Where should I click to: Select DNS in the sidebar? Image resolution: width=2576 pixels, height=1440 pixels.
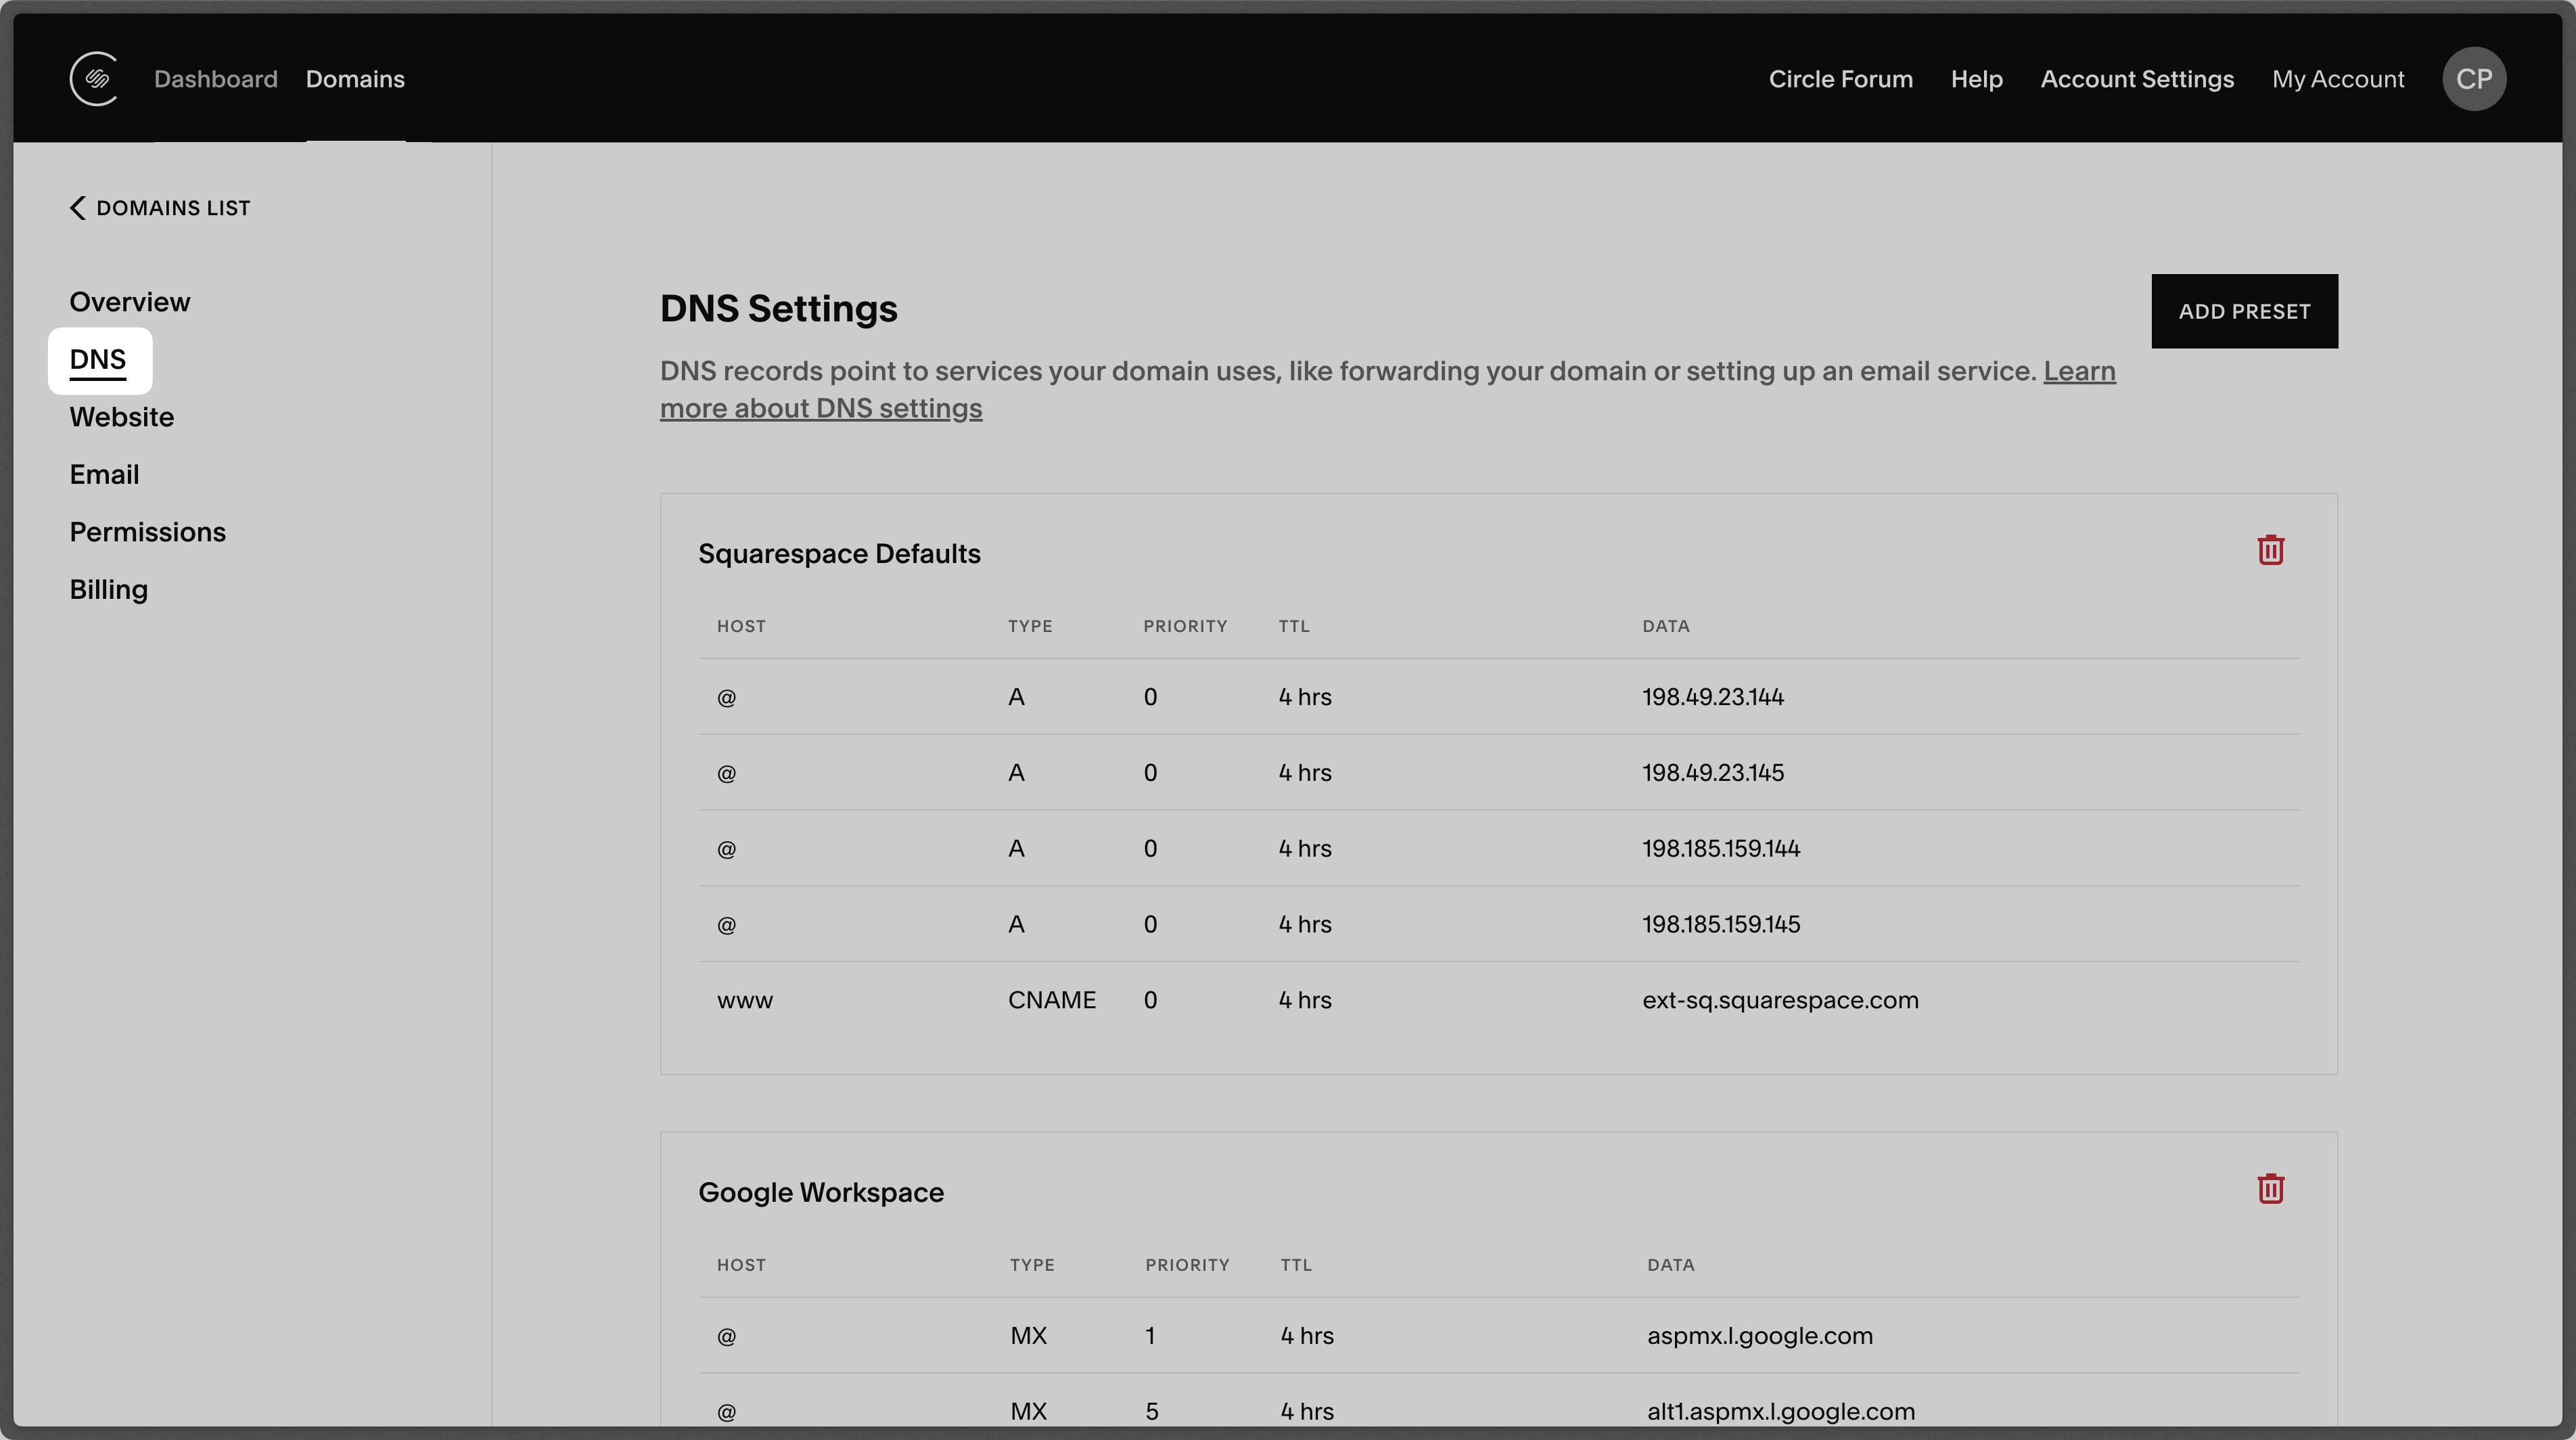(x=98, y=360)
